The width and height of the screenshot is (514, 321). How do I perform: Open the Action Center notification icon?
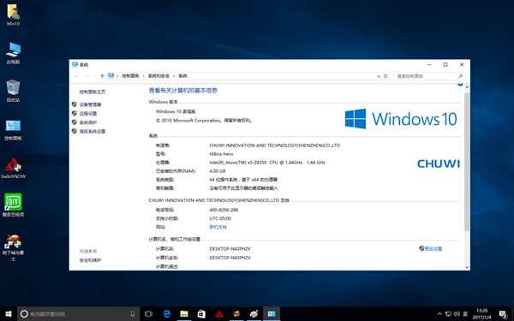pyautogui.click(x=503, y=314)
